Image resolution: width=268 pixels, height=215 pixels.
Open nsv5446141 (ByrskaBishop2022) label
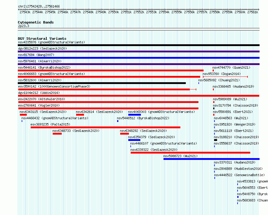coord(44,67)
